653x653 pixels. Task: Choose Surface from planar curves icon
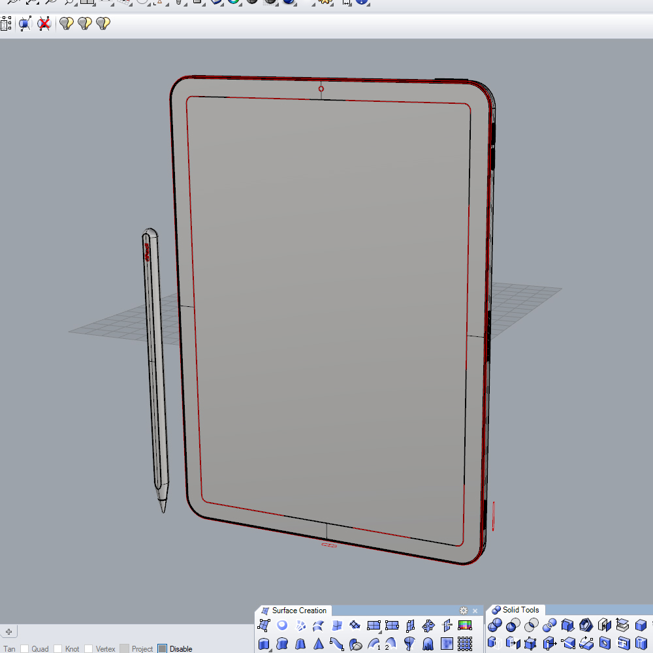[x=282, y=625]
